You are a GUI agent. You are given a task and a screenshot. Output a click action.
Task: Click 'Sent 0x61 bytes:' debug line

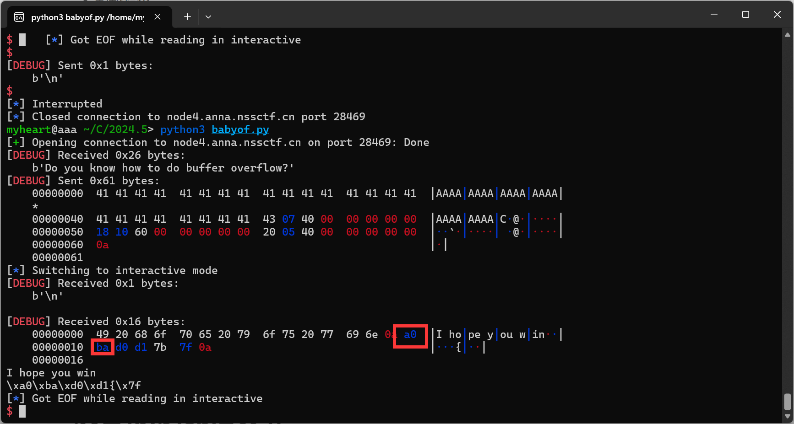pos(83,181)
